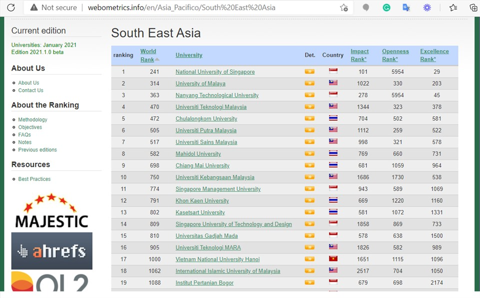480x298 pixels.
Task: Open Universiti Teknologi MARA link
Action: (x=208, y=247)
